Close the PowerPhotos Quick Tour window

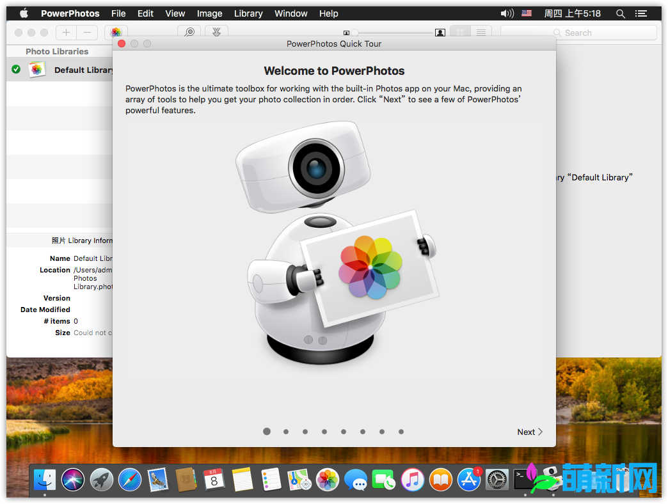[x=122, y=43]
